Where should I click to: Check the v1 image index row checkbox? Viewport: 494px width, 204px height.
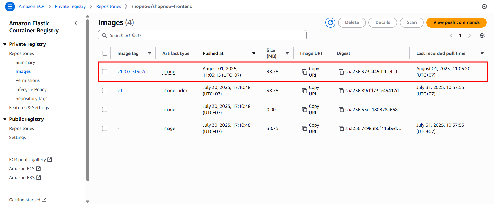click(105, 91)
